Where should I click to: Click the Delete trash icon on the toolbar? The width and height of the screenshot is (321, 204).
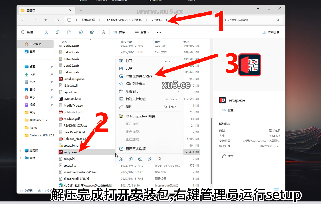pos(103,32)
